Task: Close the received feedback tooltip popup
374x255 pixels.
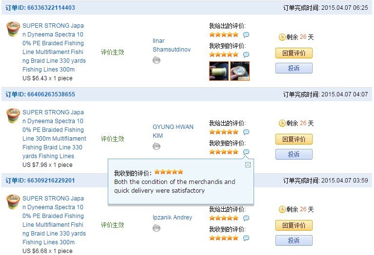Action: (248, 164)
